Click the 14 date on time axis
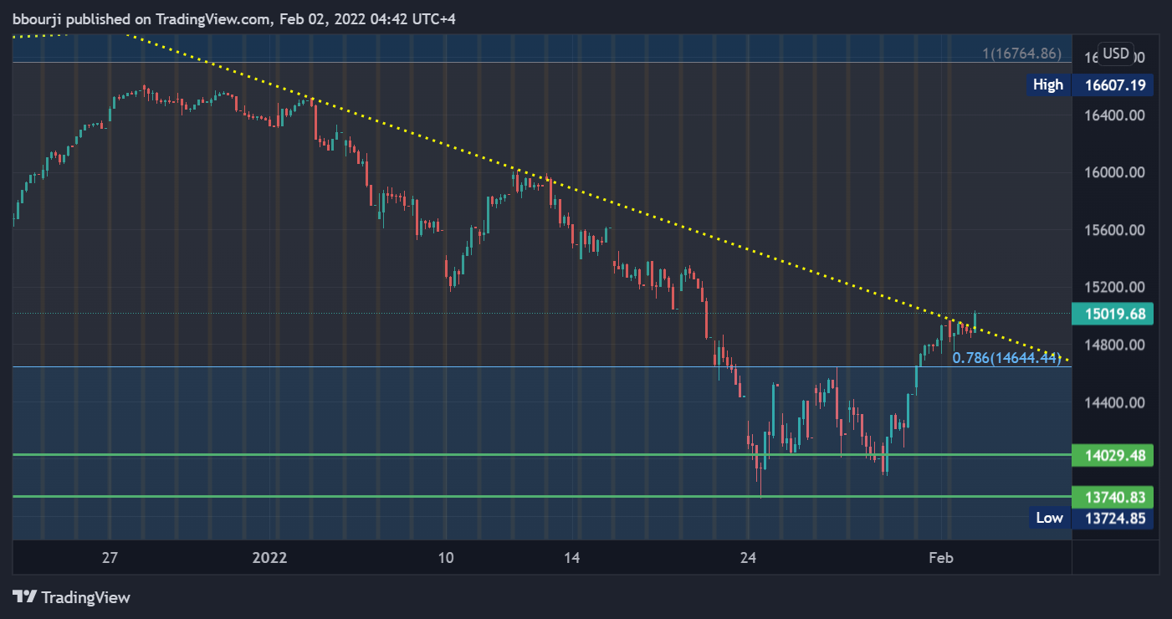The image size is (1172, 619). pos(572,558)
